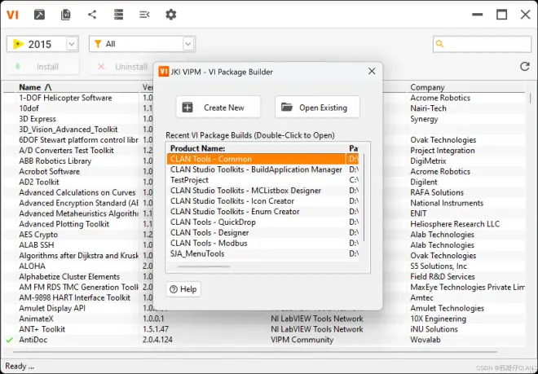The height and width of the screenshot is (374, 538).
Task: Click the share icon in toolbar
Action: [x=92, y=15]
